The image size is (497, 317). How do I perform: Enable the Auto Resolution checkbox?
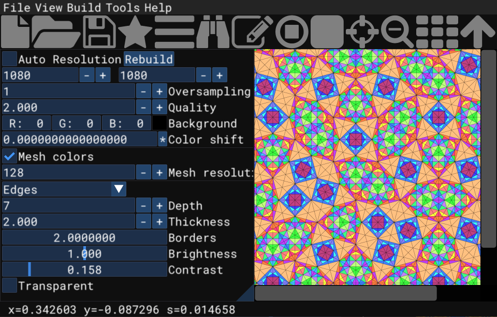click(10, 59)
